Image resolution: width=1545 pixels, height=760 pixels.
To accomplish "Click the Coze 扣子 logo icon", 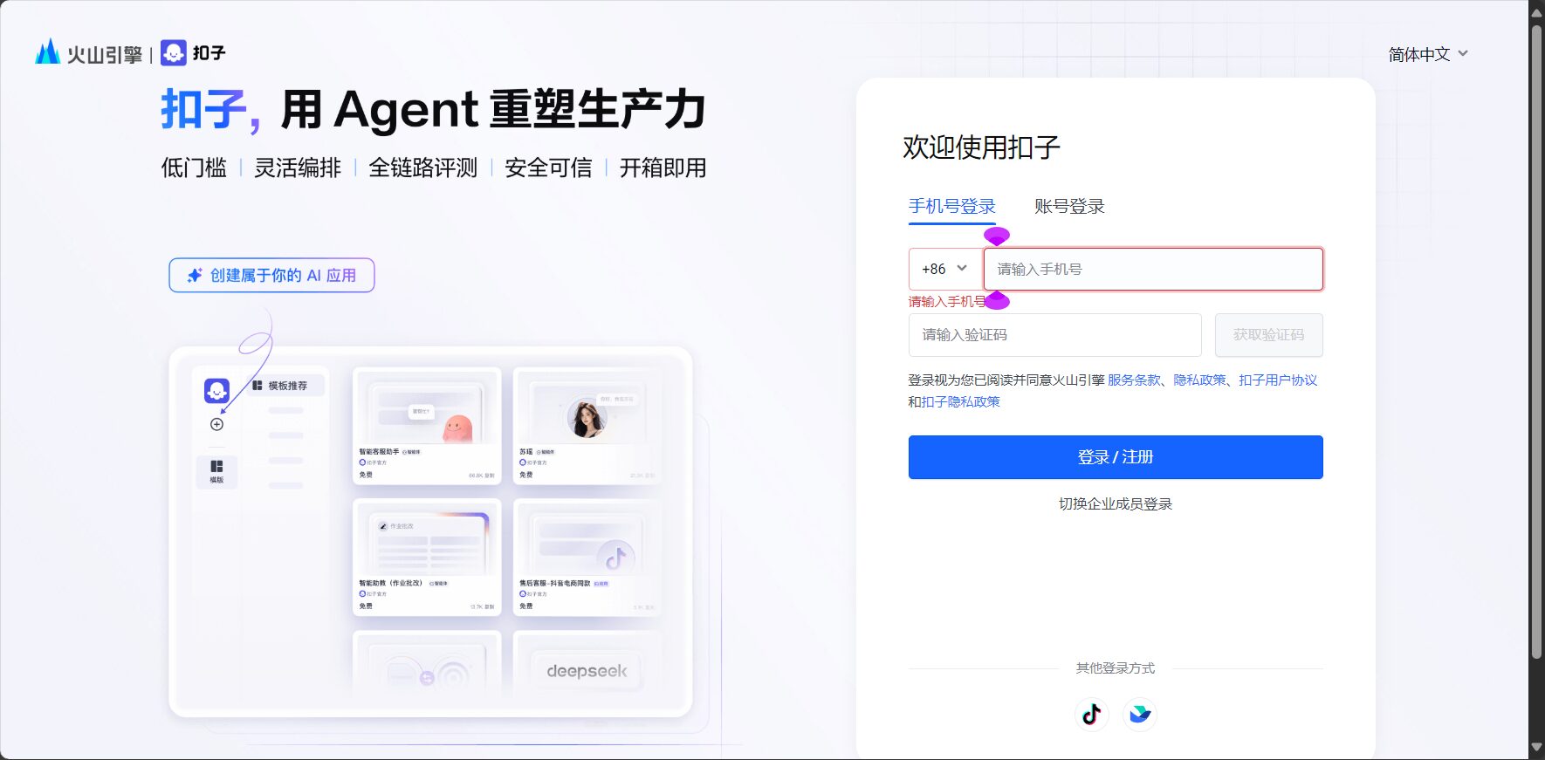I will tap(174, 53).
